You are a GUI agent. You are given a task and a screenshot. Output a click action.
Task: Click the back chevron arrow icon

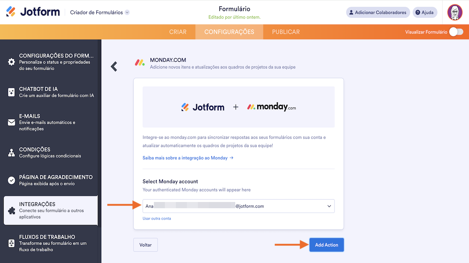114,66
